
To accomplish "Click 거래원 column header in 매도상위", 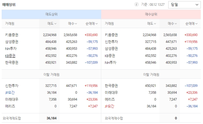I will pos(10,23).
